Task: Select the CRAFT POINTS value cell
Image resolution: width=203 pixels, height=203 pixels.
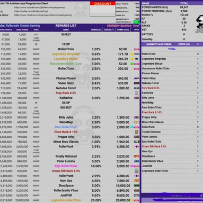Action: [x=137, y=4]
